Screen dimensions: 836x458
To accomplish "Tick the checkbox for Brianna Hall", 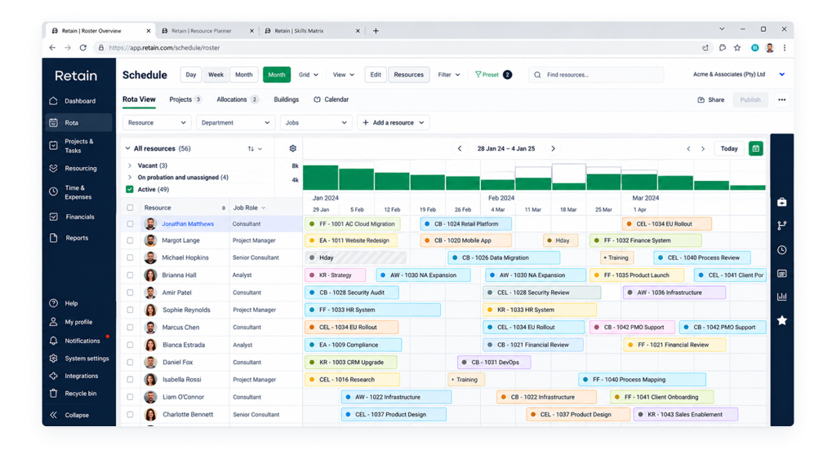I will pyautogui.click(x=130, y=275).
